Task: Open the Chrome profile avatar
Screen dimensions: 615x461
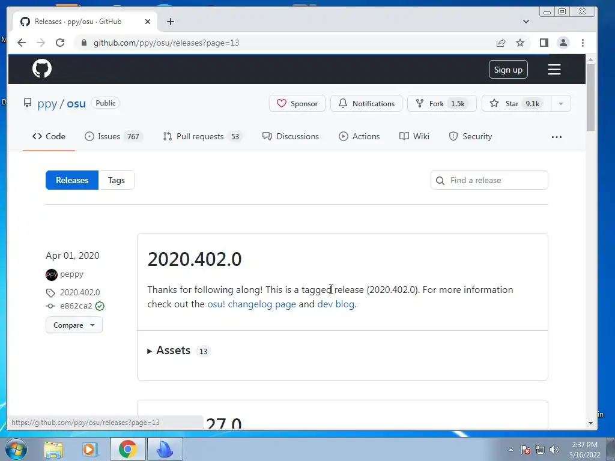Action: click(x=563, y=43)
